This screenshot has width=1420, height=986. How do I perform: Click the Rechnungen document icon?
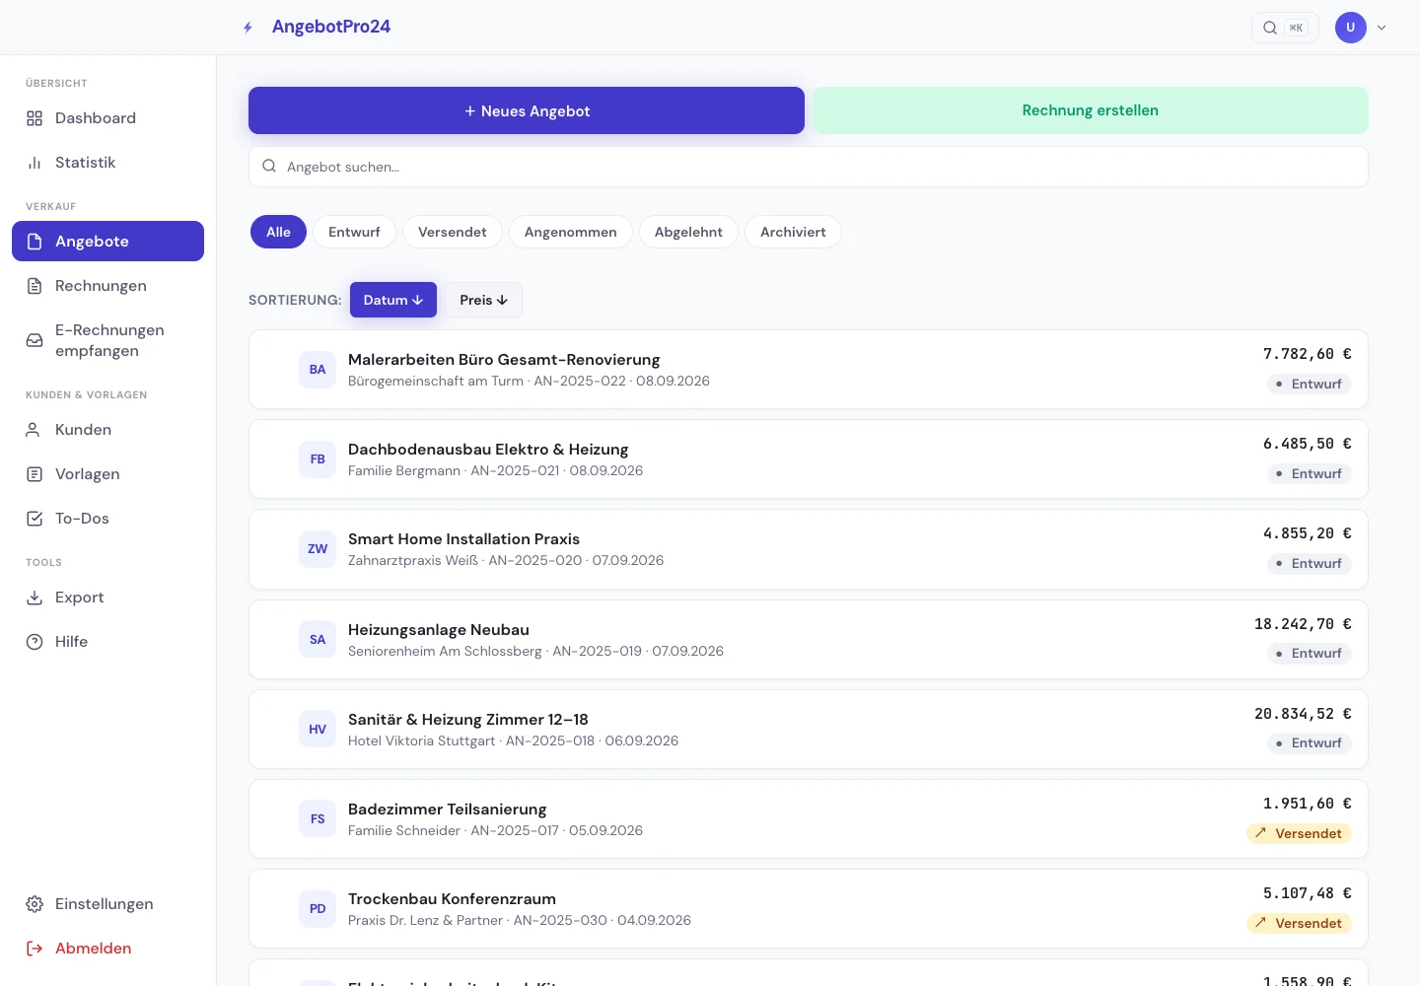[x=35, y=286]
